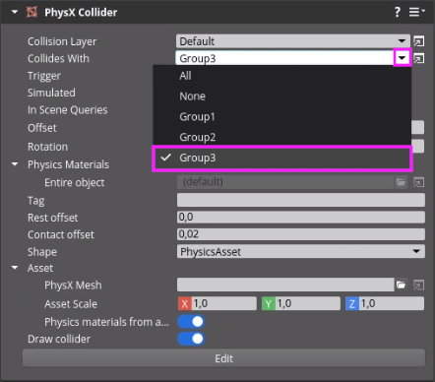Click the Edit button
The width and height of the screenshot is (435, 382).
point(223,358)
